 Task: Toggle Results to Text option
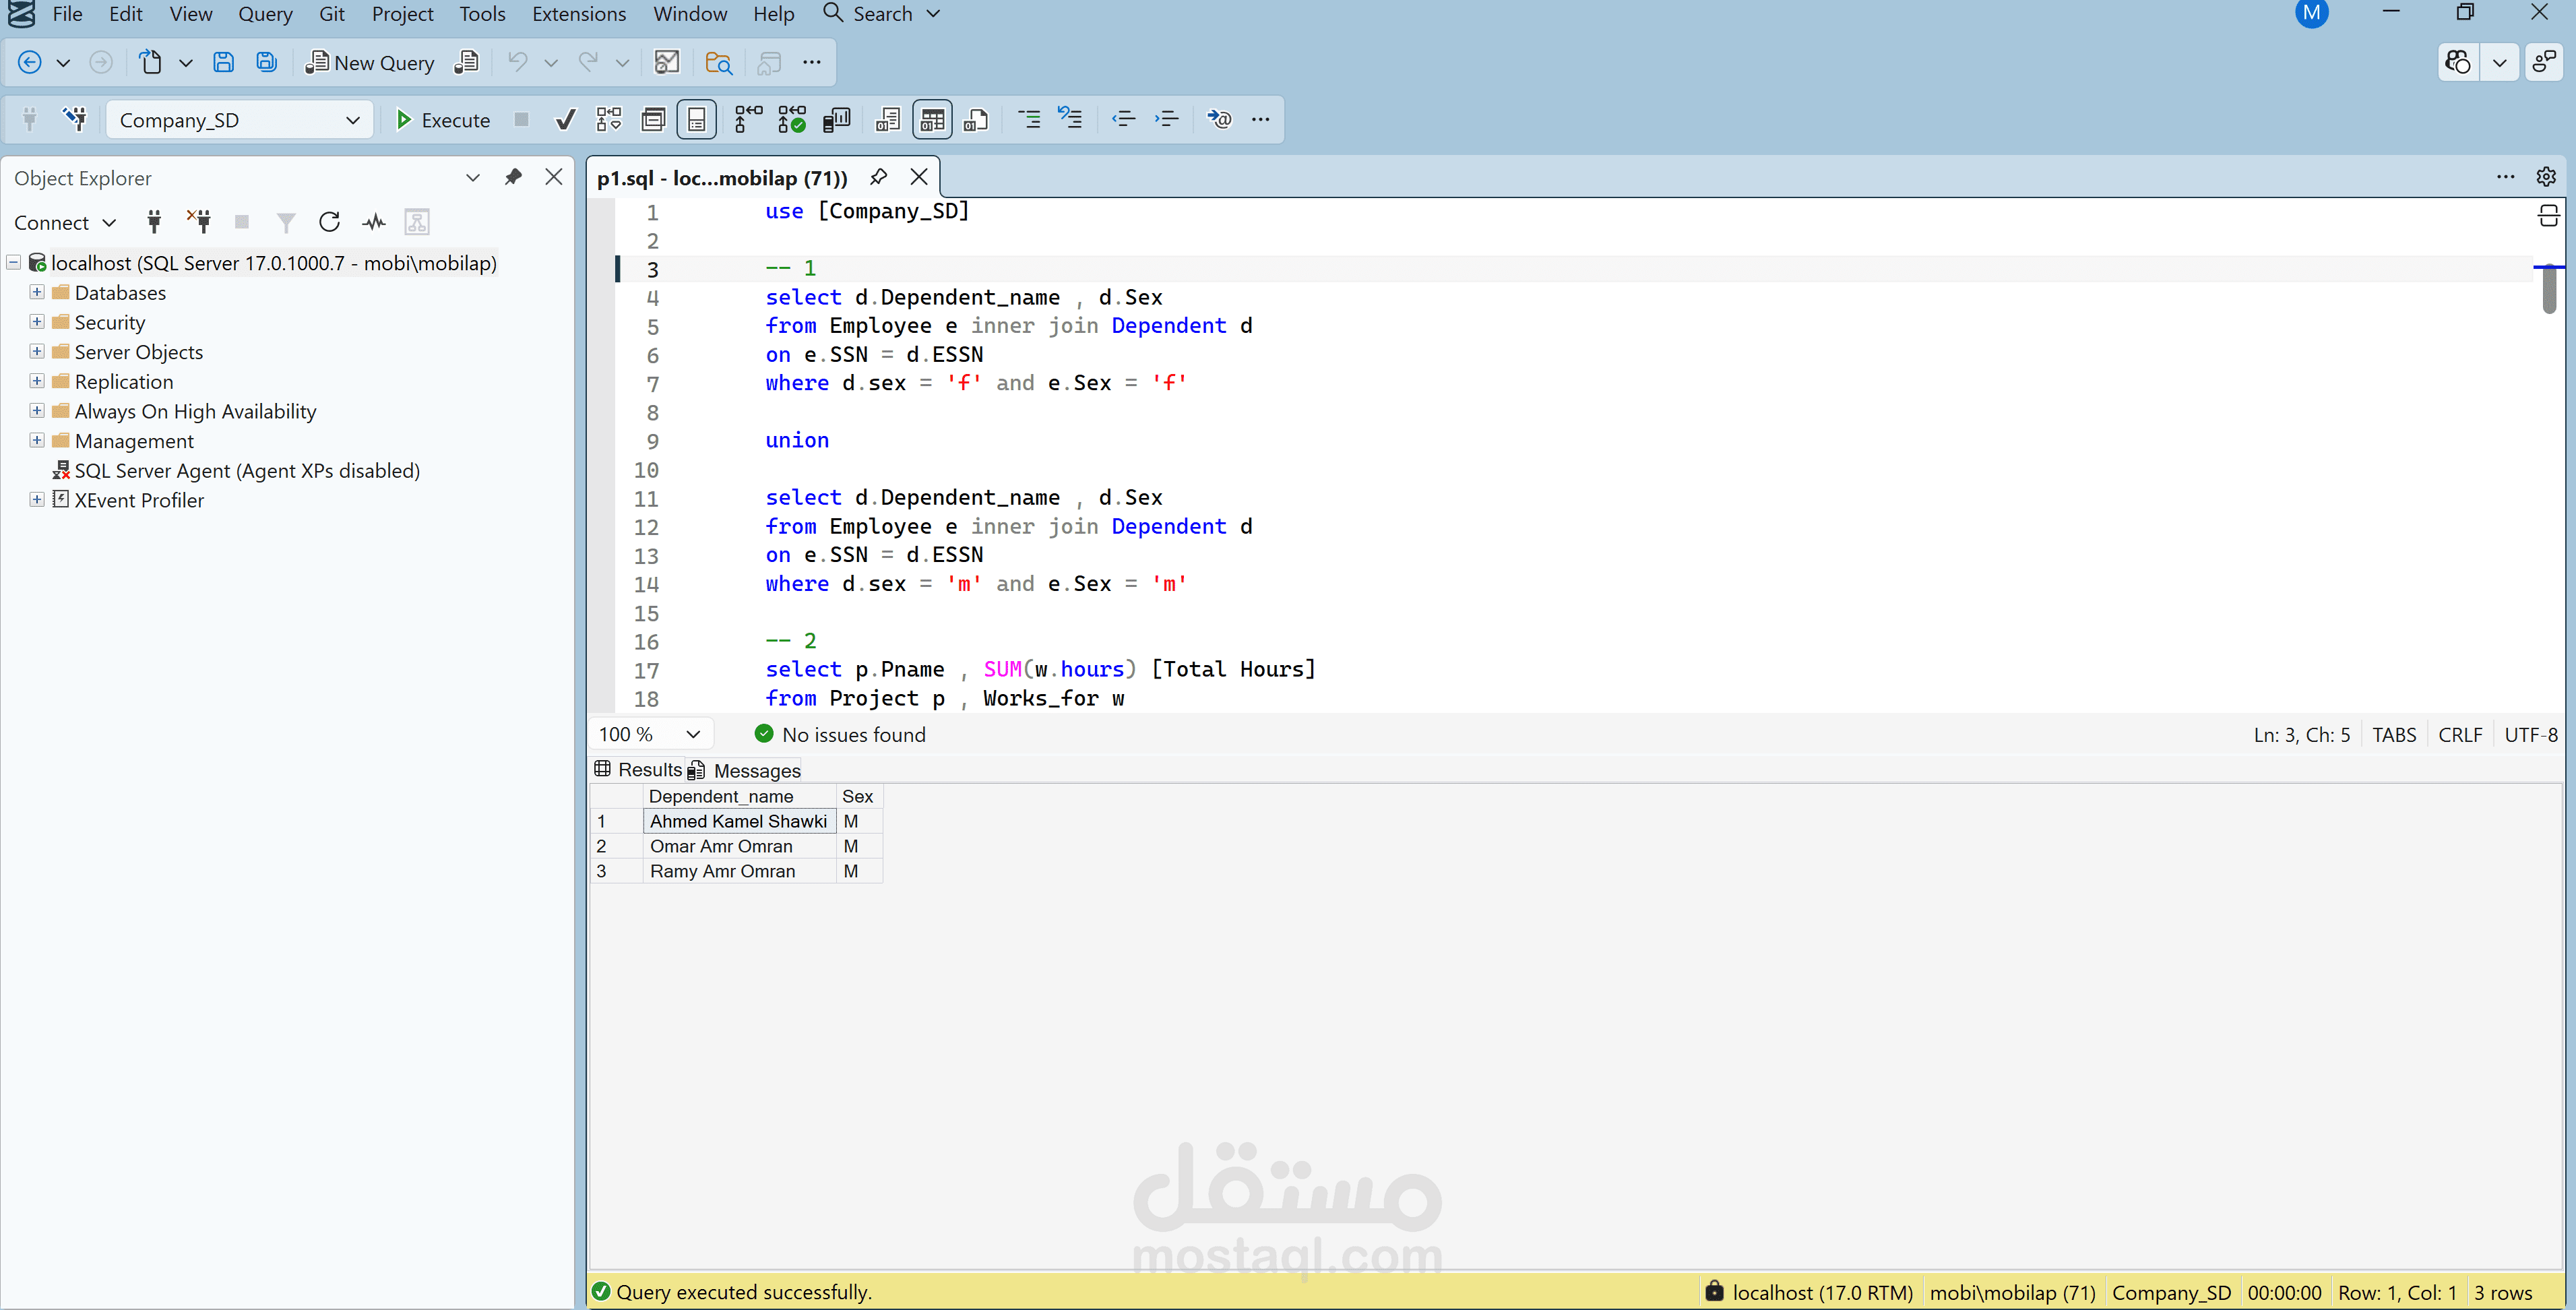[x=887, y=120]
